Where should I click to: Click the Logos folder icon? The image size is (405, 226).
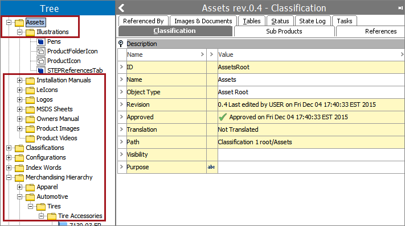(x=30, y=100)
